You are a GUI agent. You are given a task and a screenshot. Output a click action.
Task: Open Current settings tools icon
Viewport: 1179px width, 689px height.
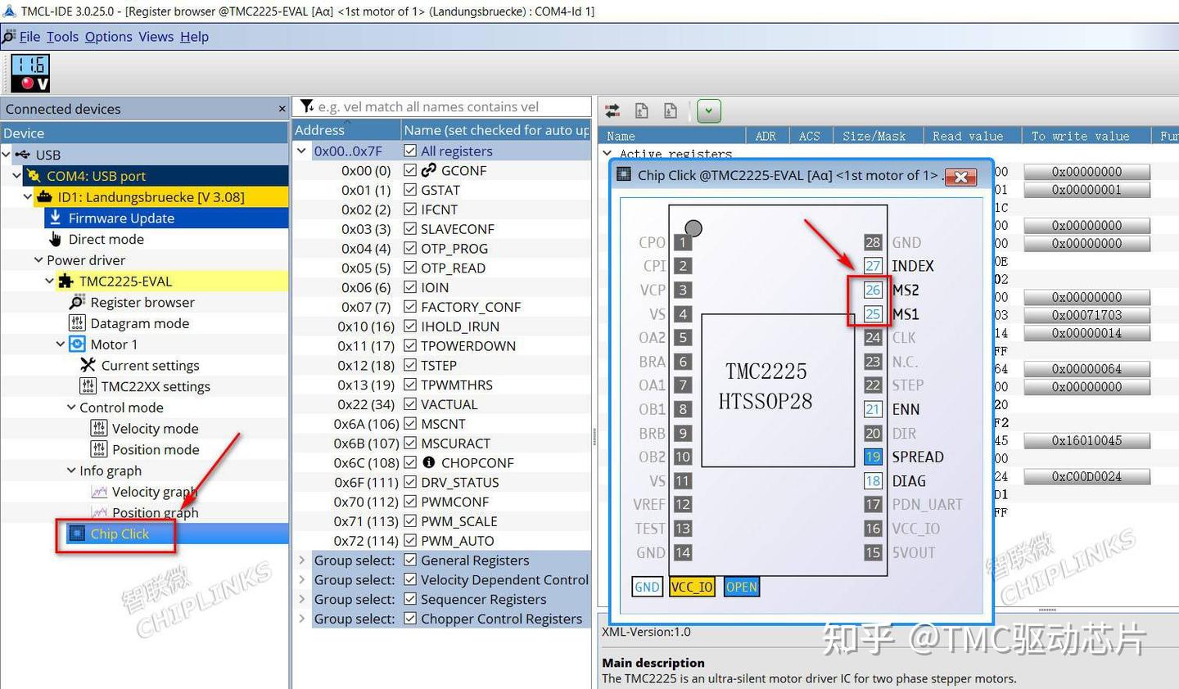[88, 365]
